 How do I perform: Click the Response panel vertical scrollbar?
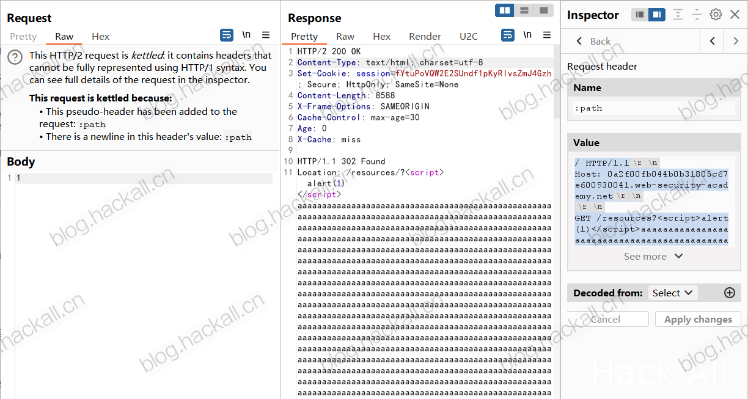(556, 81)
